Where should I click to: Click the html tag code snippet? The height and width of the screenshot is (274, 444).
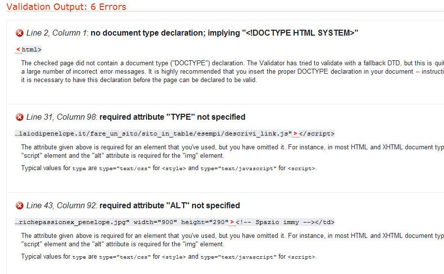click(28, 49)
